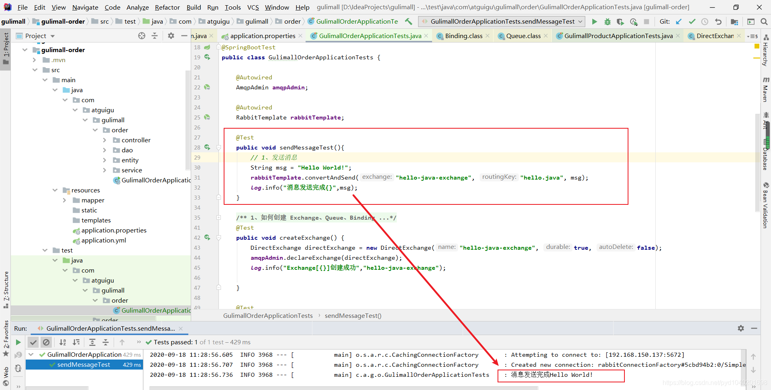Click the run gutter icon beside sendMessageTest
The width and height of the screenshot is (771, 390).
[207, 148]
